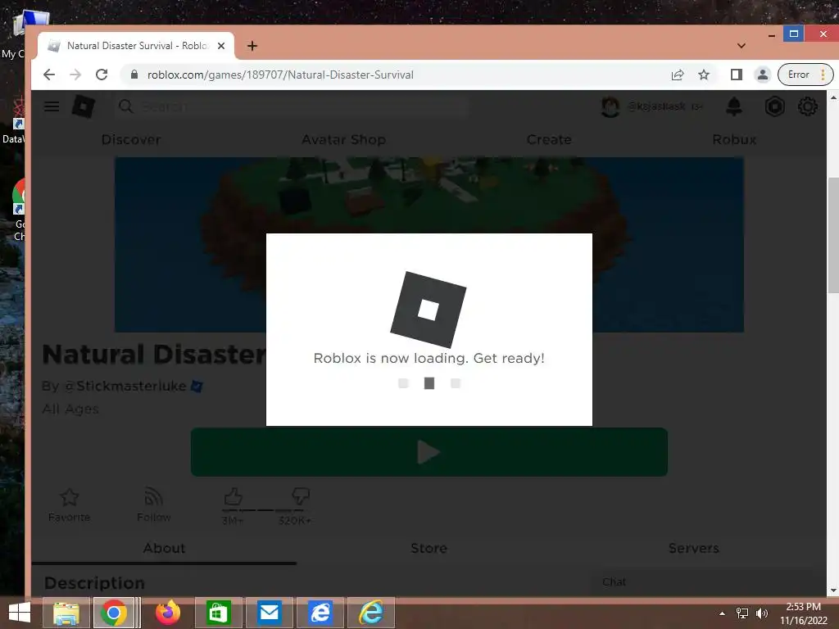This screenshot has height=629, width=839.
Task: Reload the page with refresh icon
Action: [102, 75]
